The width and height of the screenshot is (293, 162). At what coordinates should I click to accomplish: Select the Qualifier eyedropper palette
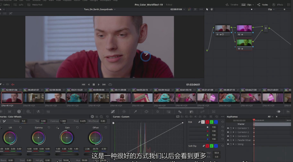(x=135, y=112)
